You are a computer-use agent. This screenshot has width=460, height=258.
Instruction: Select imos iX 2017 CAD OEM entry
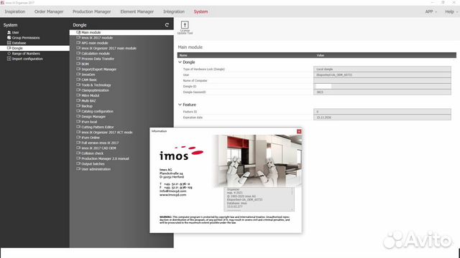(98, 148)
